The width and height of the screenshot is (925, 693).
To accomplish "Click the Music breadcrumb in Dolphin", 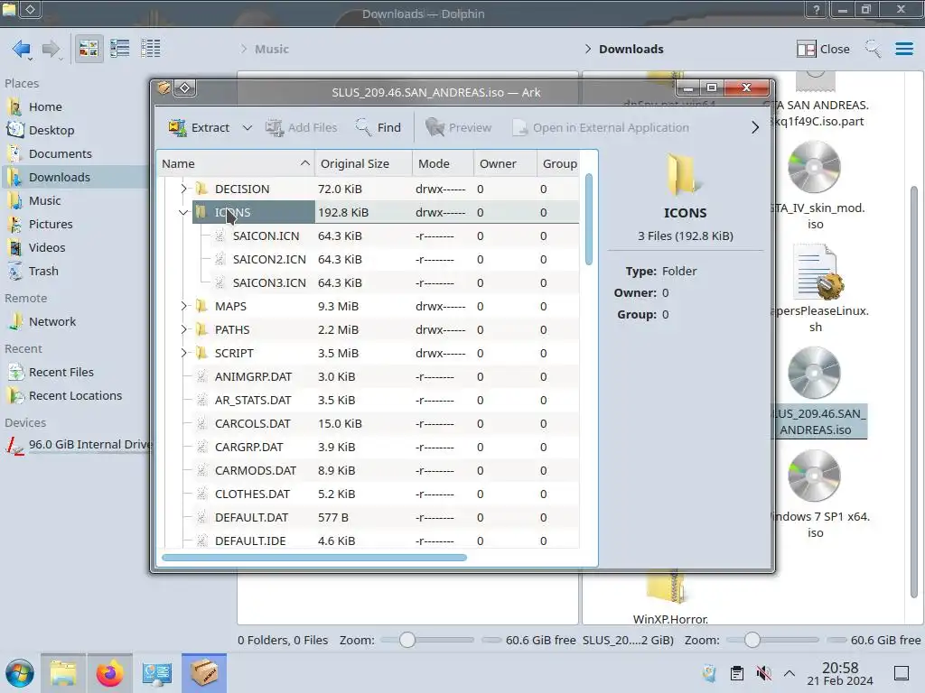I will [272, 49].
